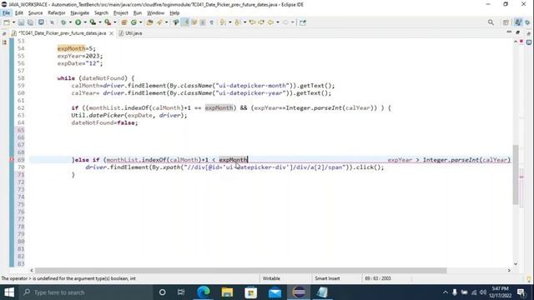The image size is (534, 300).
Task: Click the Search flashlight toolbar icon
Action: click(x=159, y=22)
